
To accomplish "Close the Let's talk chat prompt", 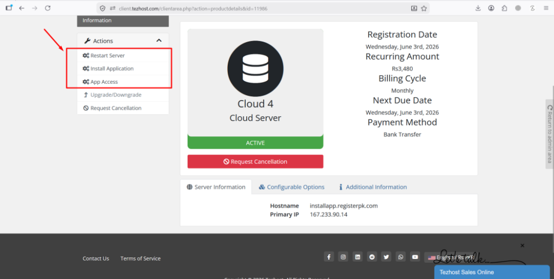I will point(523,245).
